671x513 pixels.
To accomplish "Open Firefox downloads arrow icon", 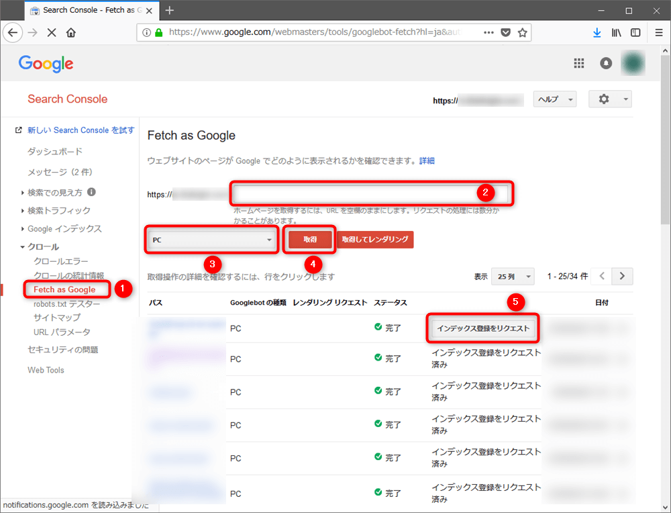I will [597, 32].
